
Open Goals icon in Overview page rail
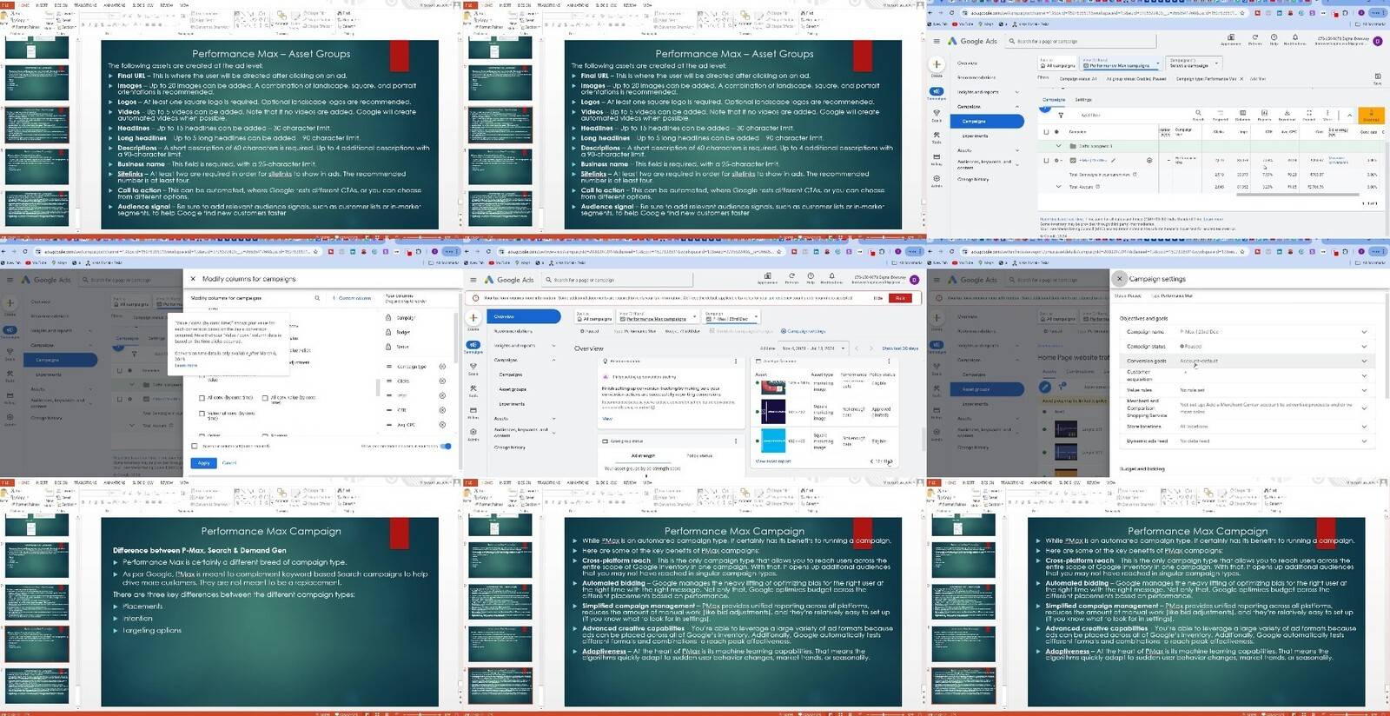tap(473, 368)
